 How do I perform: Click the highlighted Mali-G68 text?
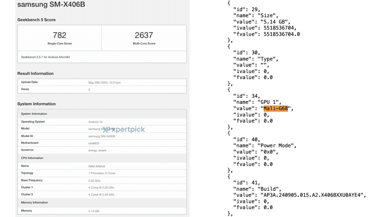click(x=276, y=108)
